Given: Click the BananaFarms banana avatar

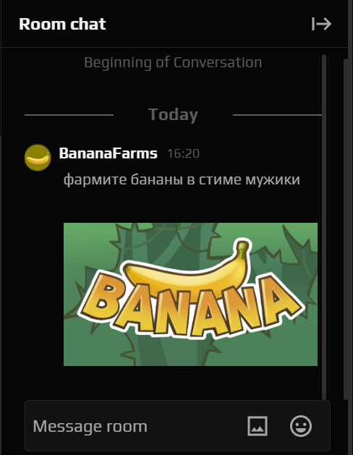Looking at the screenshot, I should (x=38, y=158).
